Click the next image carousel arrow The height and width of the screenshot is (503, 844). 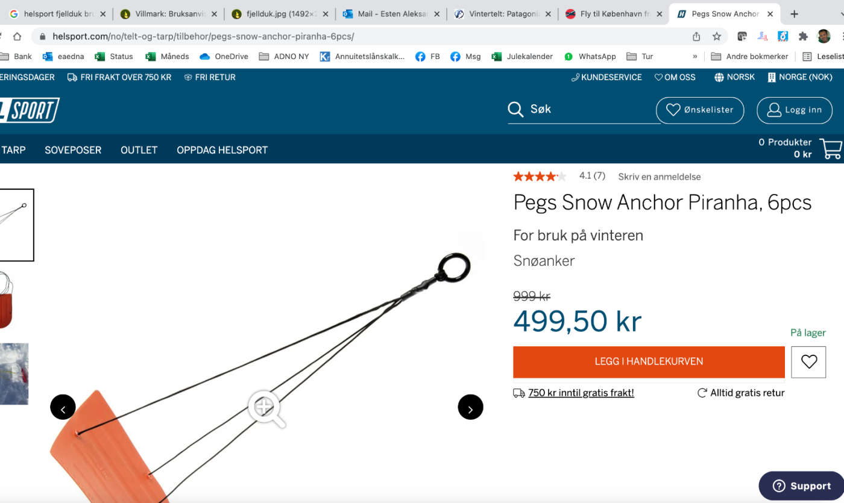click(470, 407)
